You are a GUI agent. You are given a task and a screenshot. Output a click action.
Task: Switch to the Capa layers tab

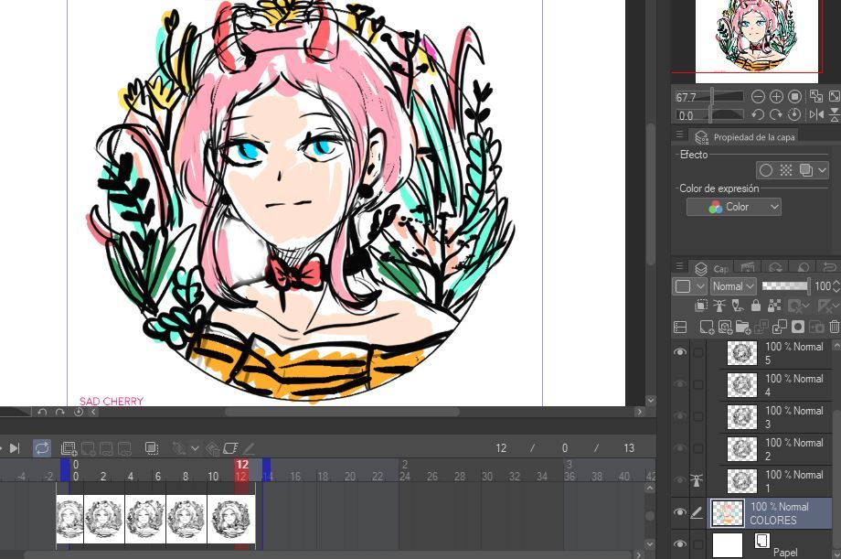712,268
